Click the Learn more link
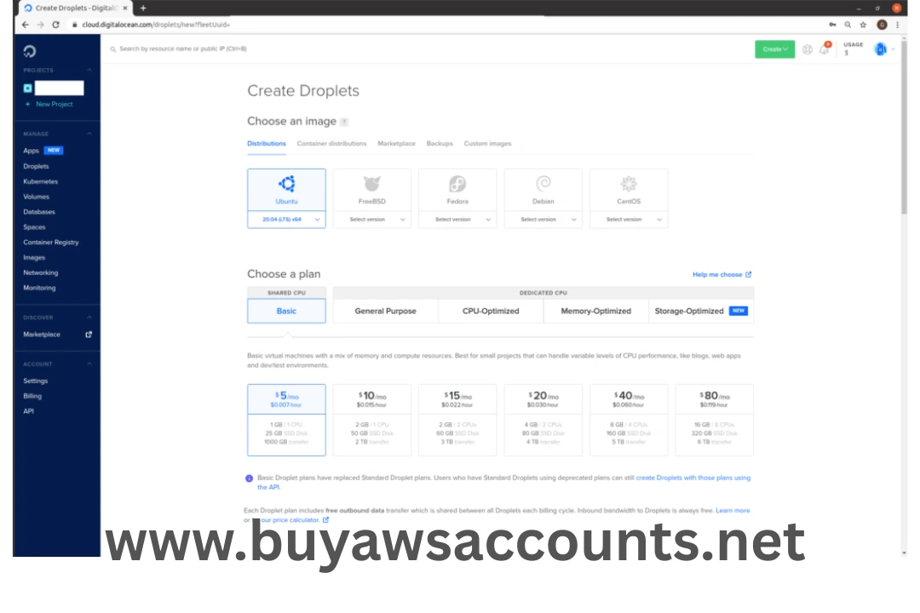 pyautogui.click(x=733, y=511)
